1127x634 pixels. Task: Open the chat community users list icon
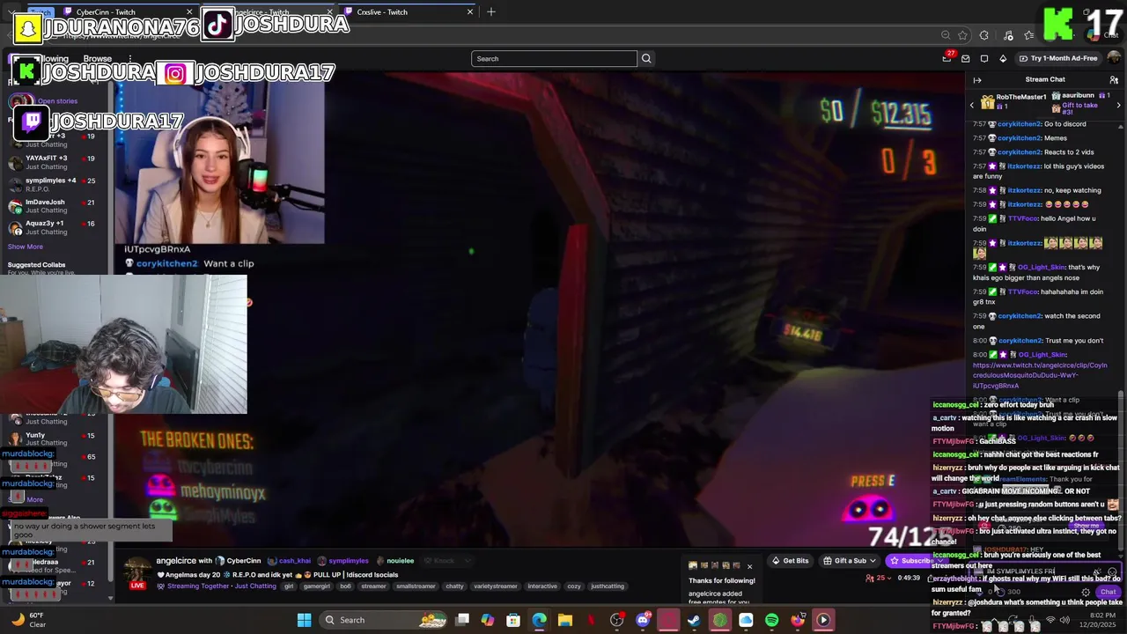[1114, 80]
